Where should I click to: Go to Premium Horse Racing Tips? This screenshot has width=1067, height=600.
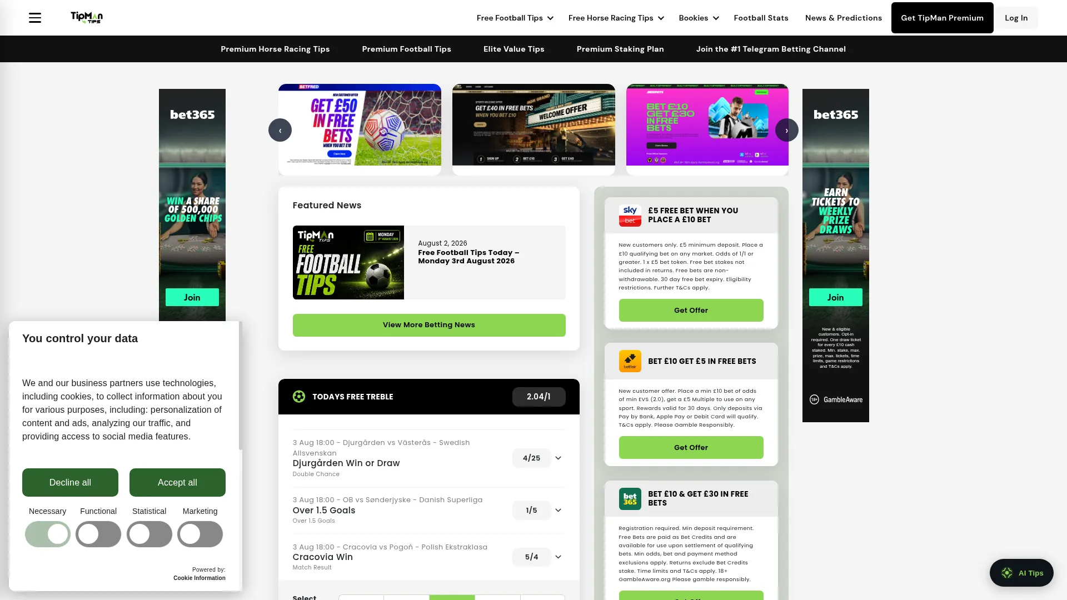pos(275,49)
